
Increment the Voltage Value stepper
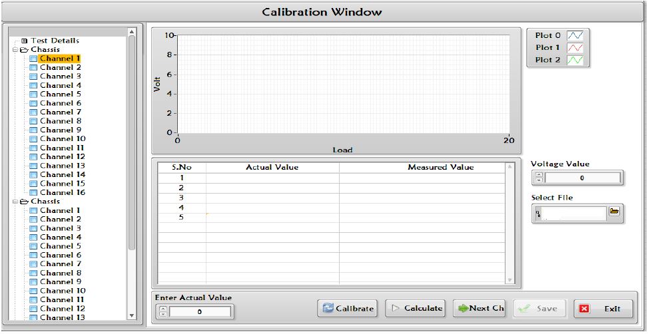click(x=539, y=175)
